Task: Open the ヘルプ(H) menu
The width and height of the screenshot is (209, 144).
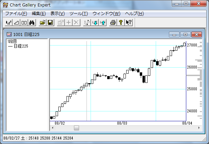Action: click(x=134, y=14)
